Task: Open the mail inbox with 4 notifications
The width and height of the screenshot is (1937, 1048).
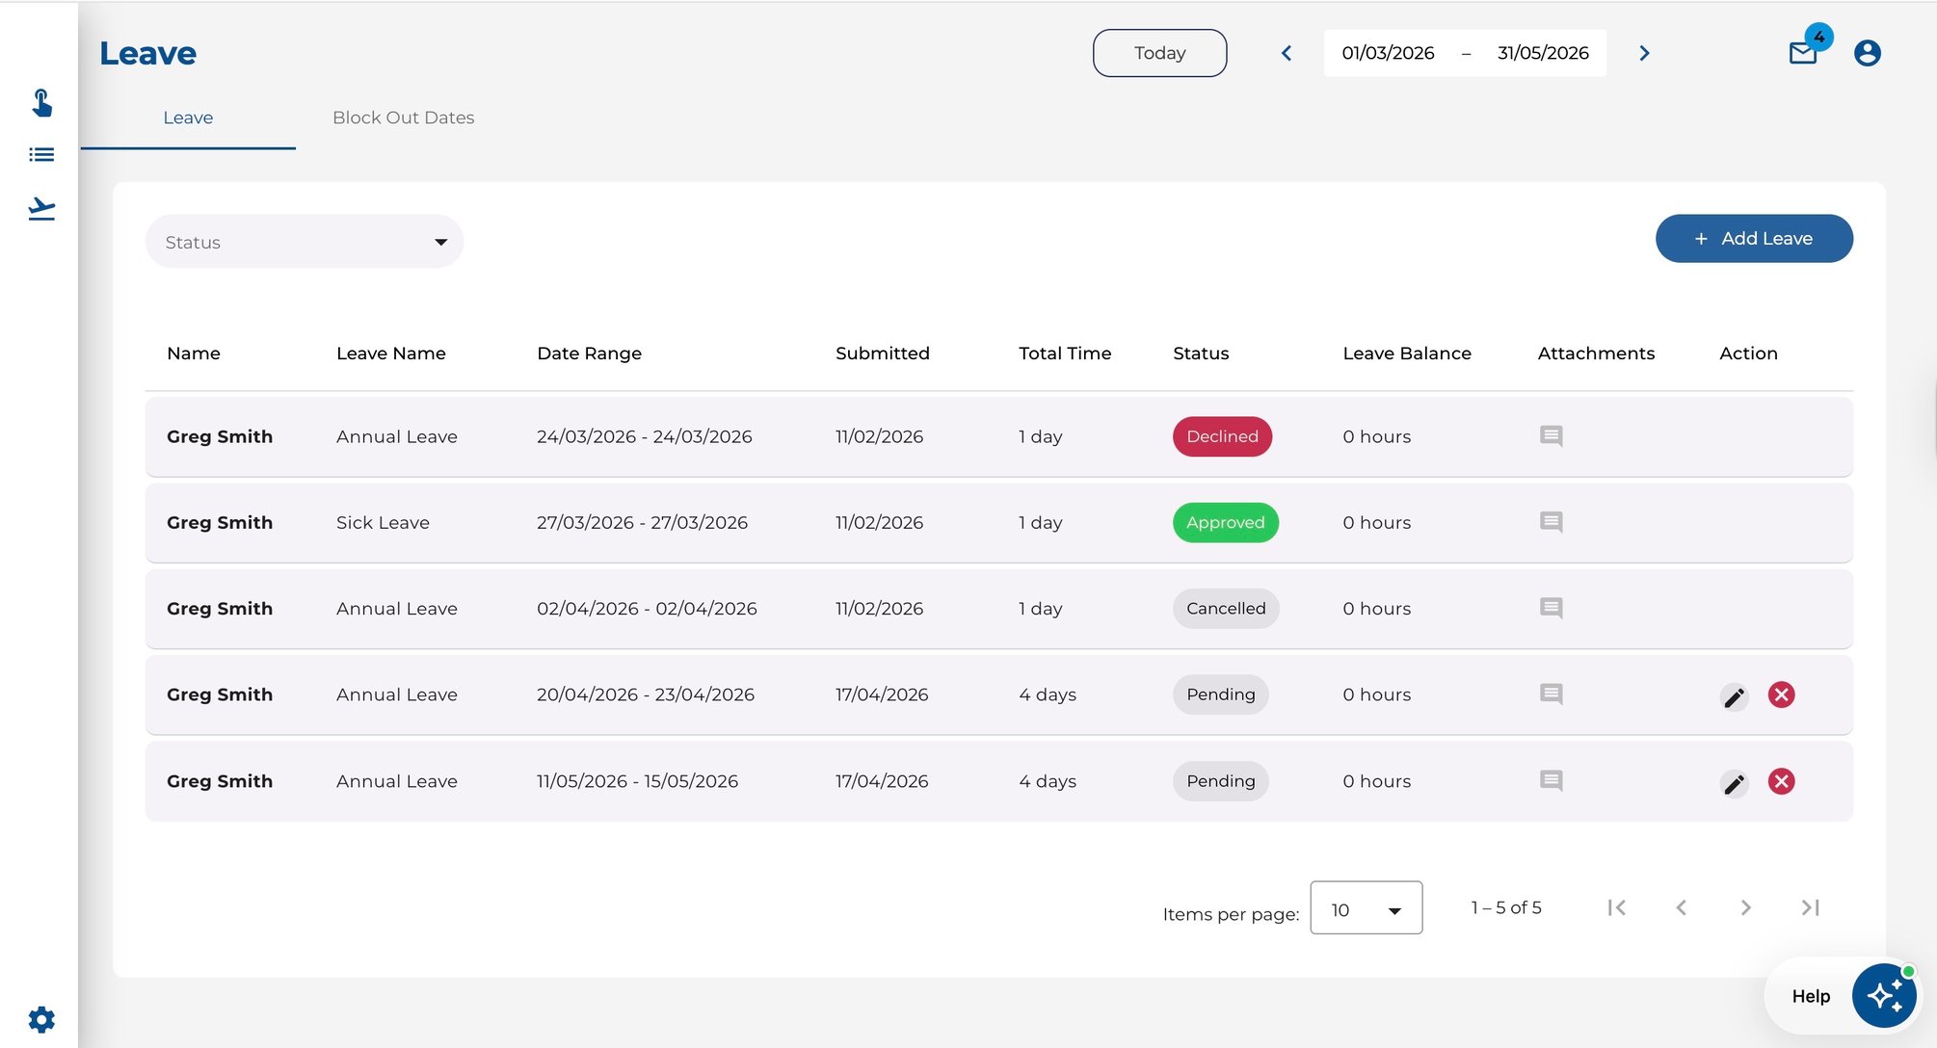Action: pyautogui.click(x=1803, y=53)
